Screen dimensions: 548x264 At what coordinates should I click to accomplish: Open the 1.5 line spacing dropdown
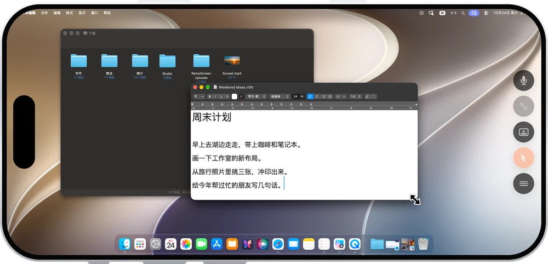(355, 96)
